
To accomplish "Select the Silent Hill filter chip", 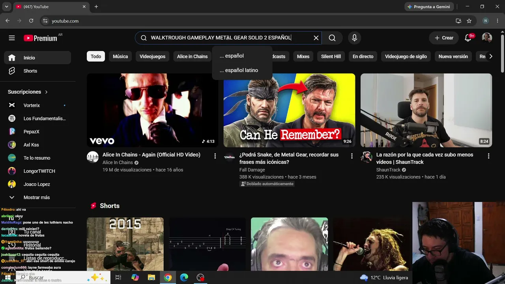I will click(x=331, y=56).
